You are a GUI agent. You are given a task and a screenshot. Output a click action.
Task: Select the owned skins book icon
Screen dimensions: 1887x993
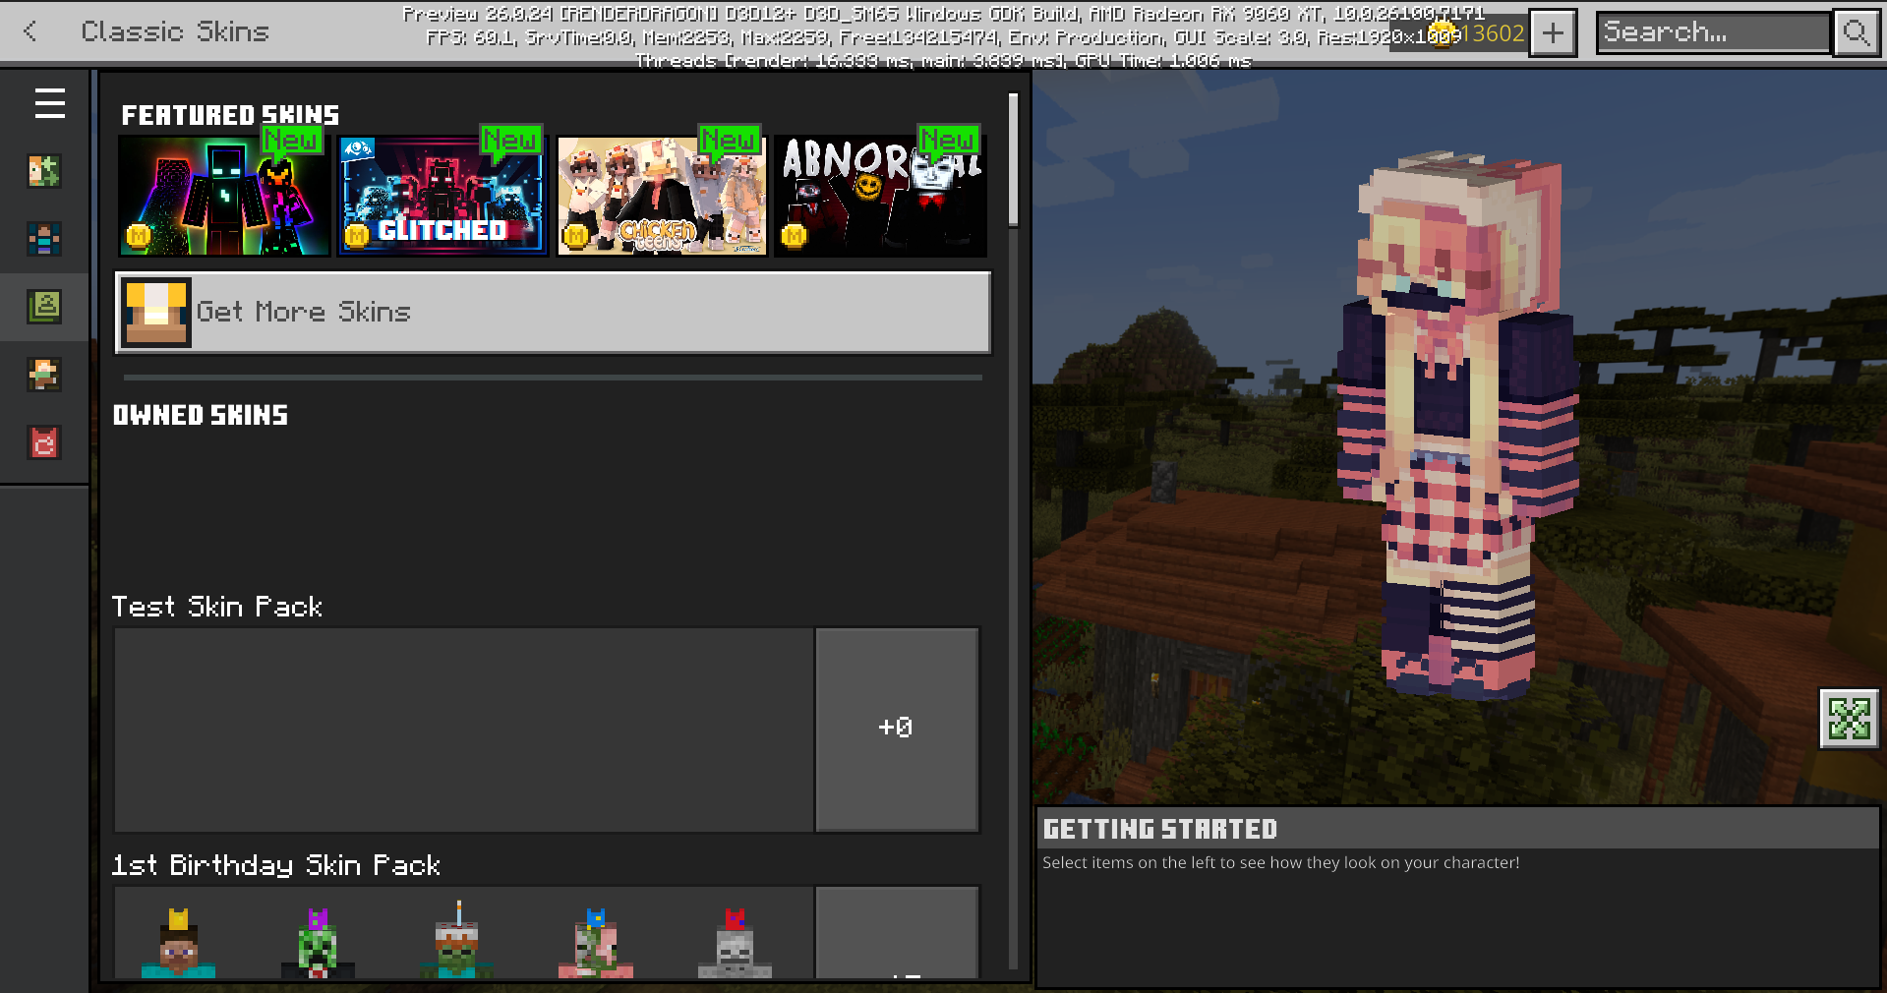(x=44, y=308)
